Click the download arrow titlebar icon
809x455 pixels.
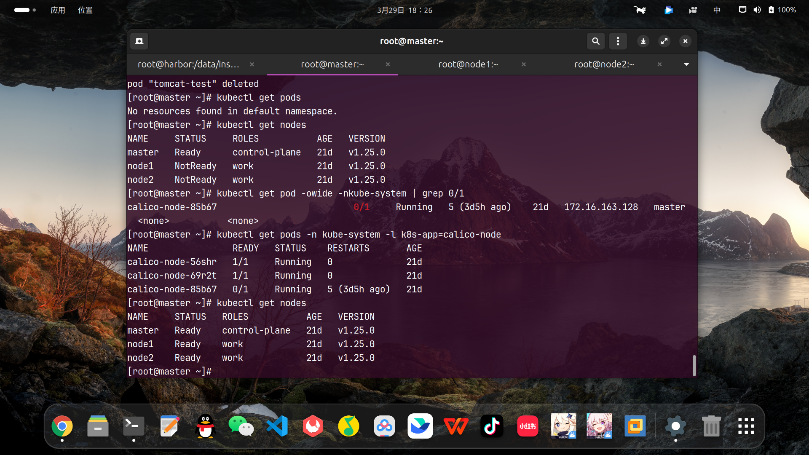[643, 41]
